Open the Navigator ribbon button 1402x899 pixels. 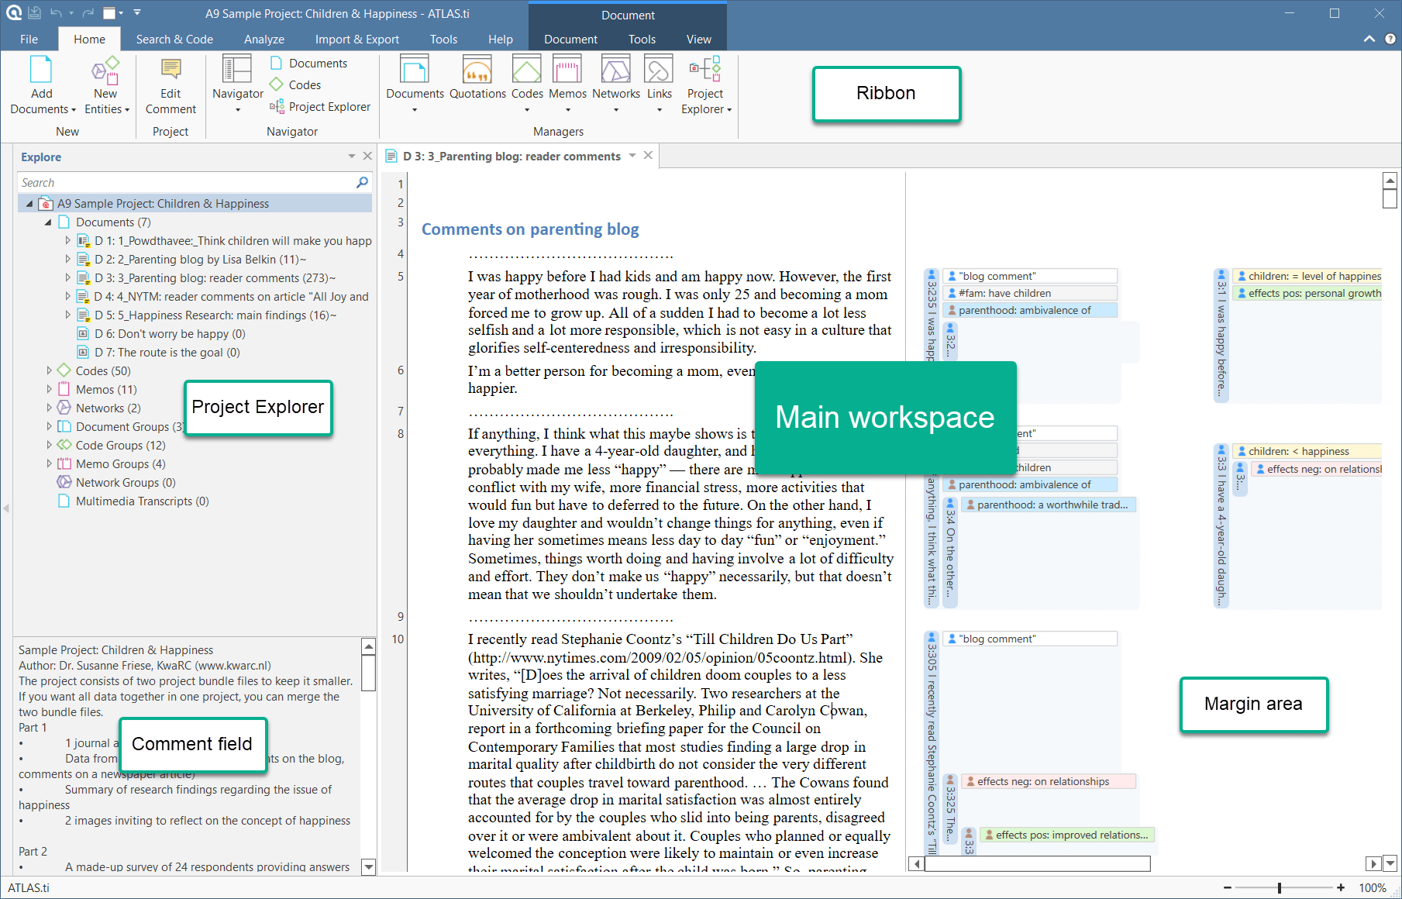(x=237, y=84)
